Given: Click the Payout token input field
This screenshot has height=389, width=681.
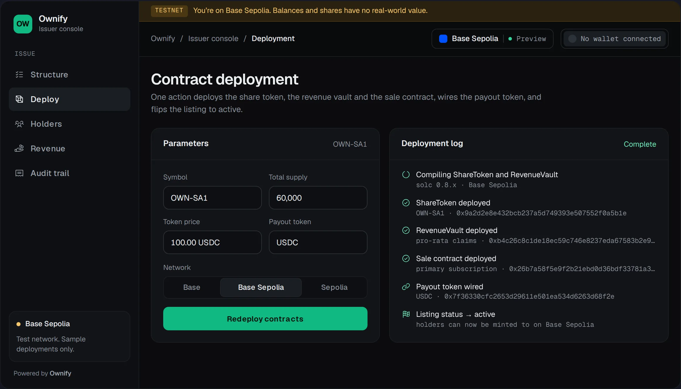Looking at the screenshot, I should click(x=318, y=242).
